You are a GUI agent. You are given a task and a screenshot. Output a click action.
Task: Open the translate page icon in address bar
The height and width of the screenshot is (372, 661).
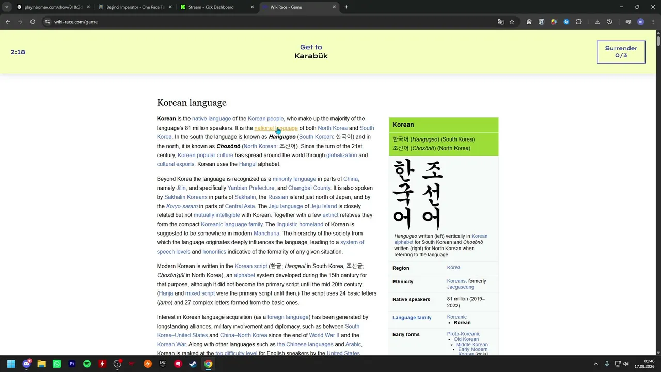pyautogui.click(x=500, y=22)
